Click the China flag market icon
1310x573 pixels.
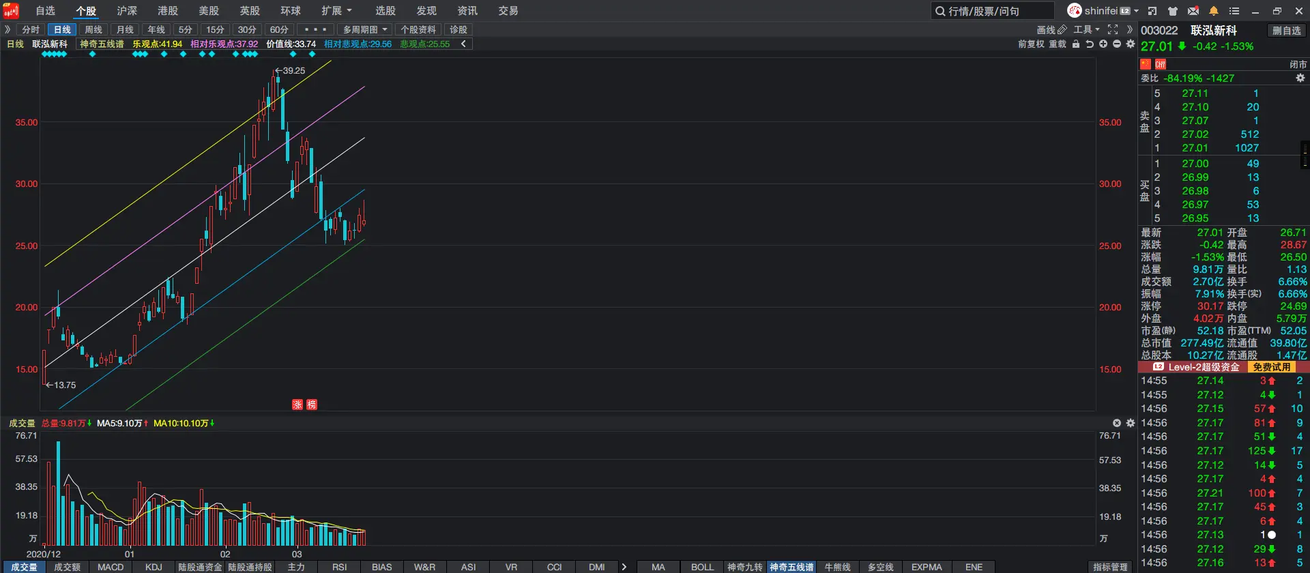point(1146,64)
